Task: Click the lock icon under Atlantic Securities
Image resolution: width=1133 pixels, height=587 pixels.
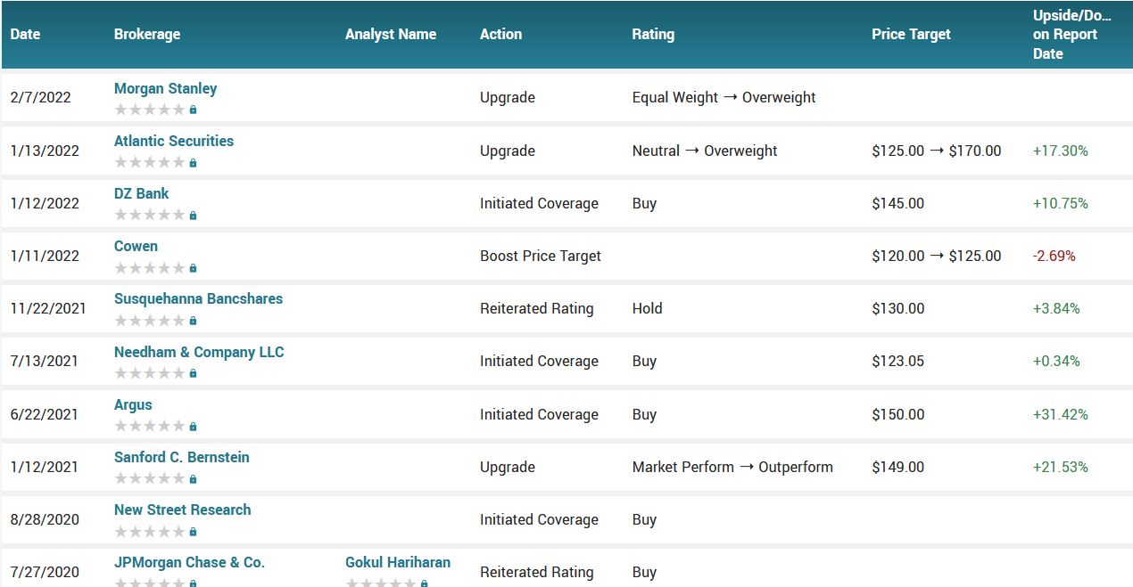Action: pos(193,162)
